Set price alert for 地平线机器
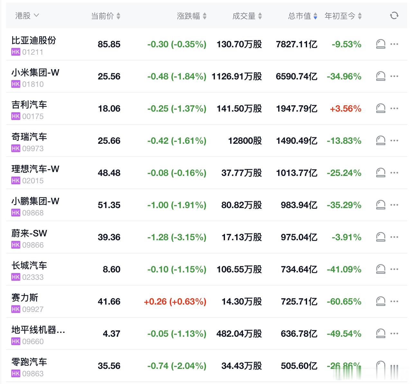The width and height of the screenshot is (412, 384). pos(381,334)
